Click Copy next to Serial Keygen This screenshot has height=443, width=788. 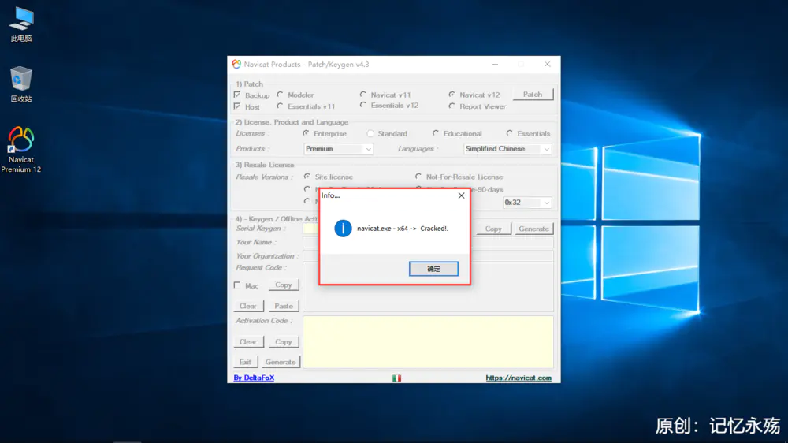[x=493, y=229]
